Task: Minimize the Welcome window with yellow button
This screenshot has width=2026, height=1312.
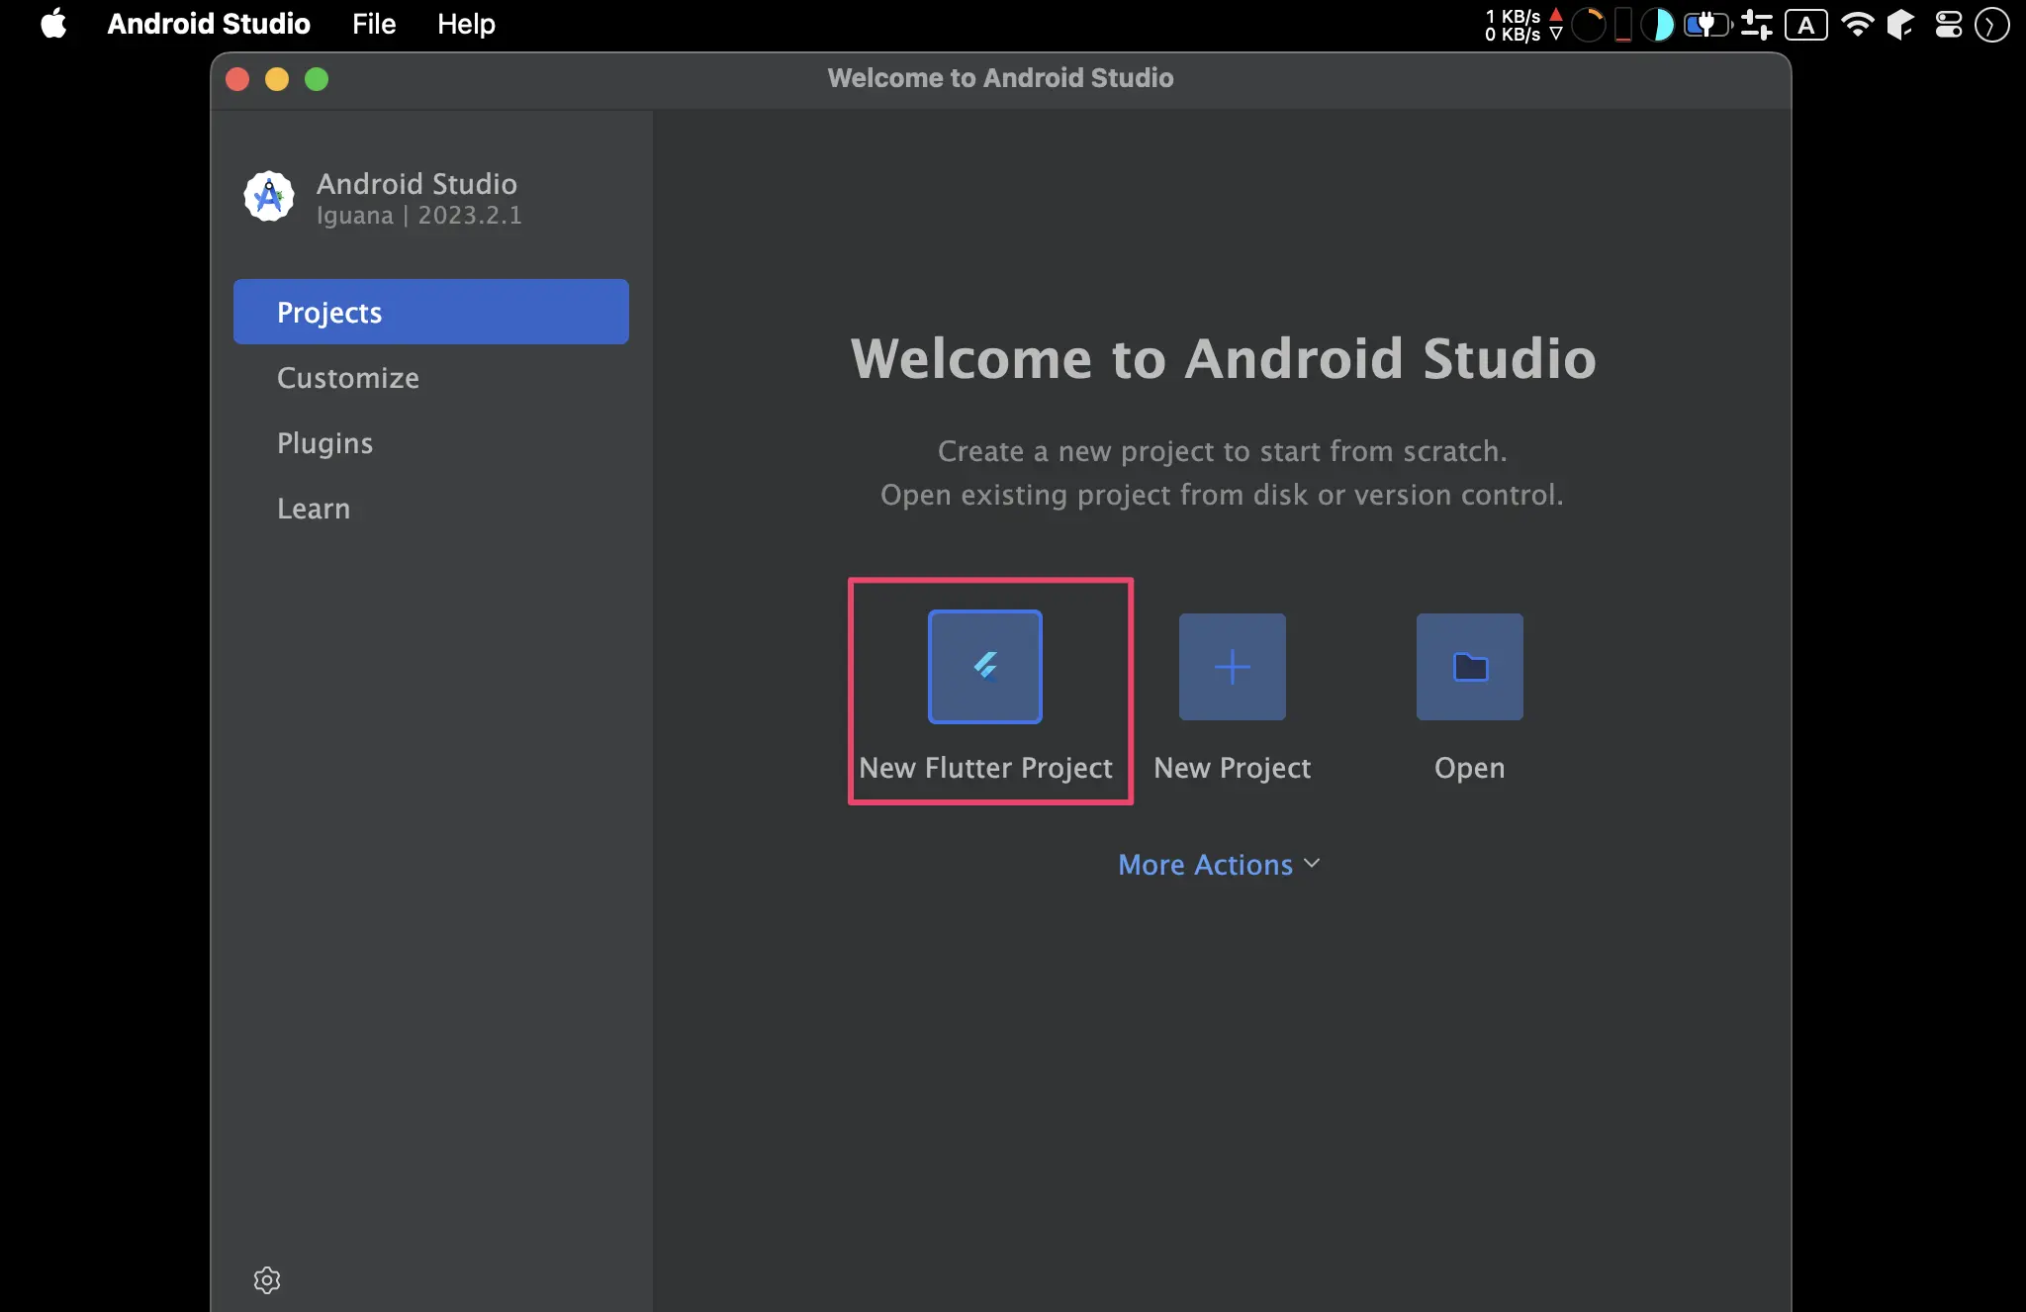Action: click(x=277, y=79)
